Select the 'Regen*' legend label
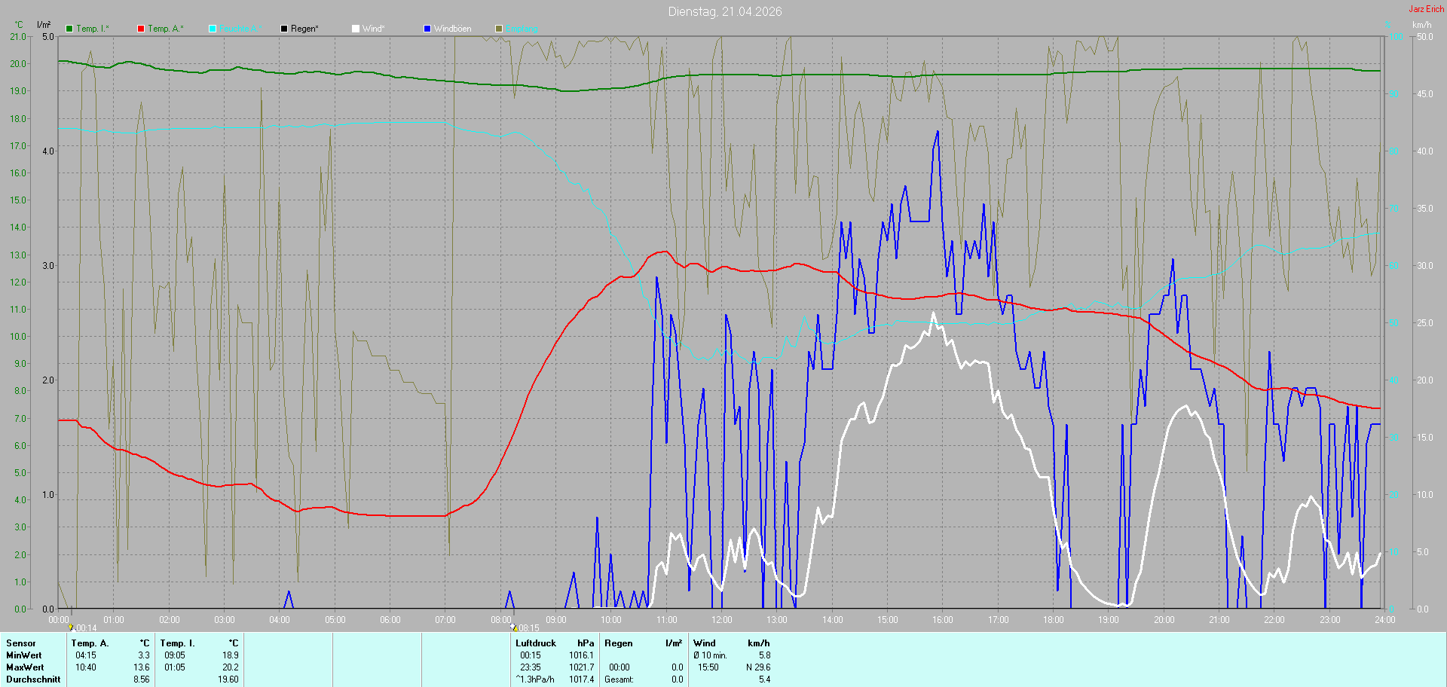 [x=304, y=29]
